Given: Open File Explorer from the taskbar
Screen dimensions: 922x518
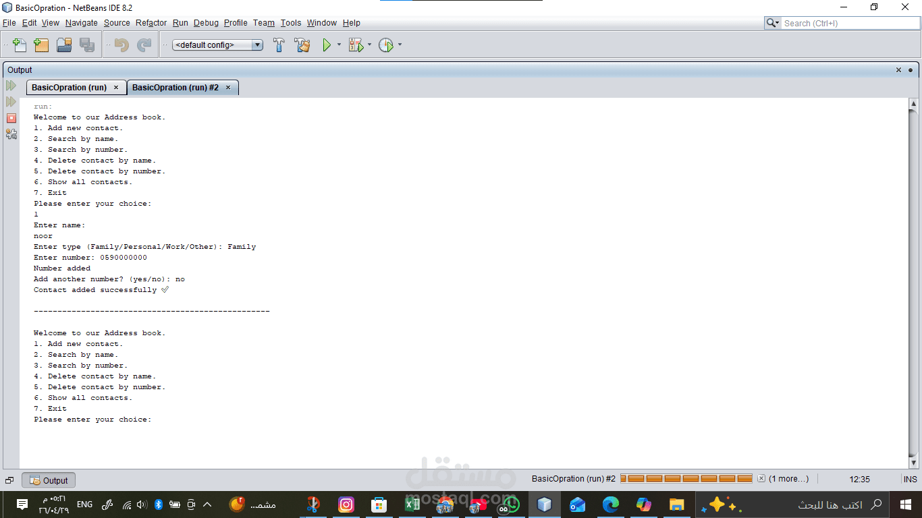Looking at the screenshot, I should [x=676, y=505].
